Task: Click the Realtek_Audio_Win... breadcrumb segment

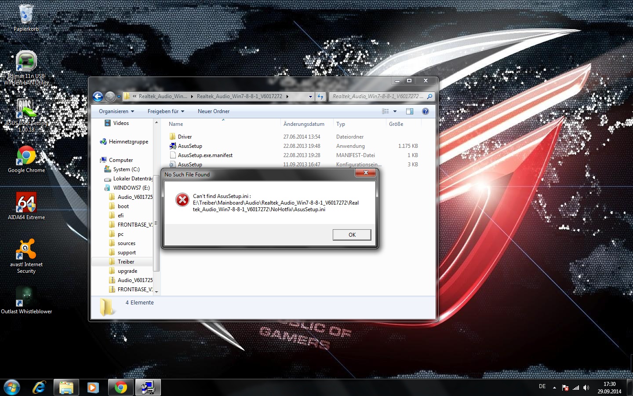Action: coord(163,96)
